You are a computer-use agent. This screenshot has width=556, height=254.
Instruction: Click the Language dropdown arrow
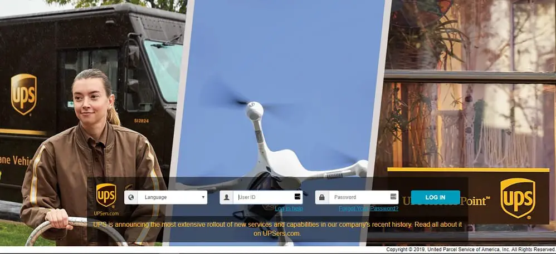[203, 197]
